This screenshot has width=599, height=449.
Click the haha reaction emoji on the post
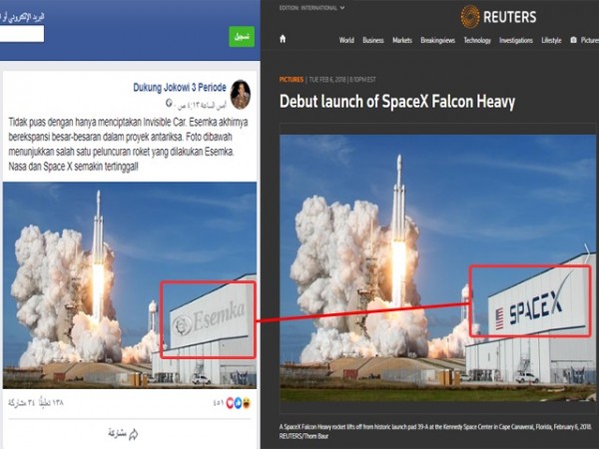(x=247, y=403)
